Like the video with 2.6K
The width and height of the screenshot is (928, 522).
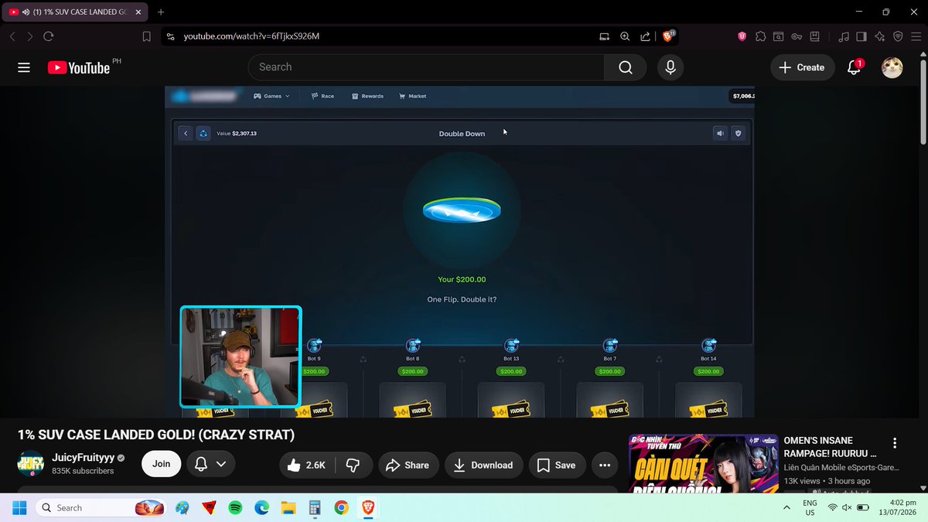click(x=307, y=465)
